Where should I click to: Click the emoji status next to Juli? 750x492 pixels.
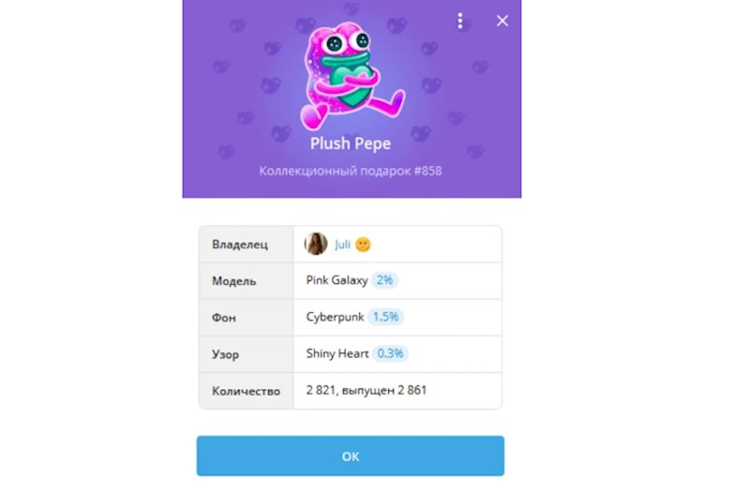(363, 245)
